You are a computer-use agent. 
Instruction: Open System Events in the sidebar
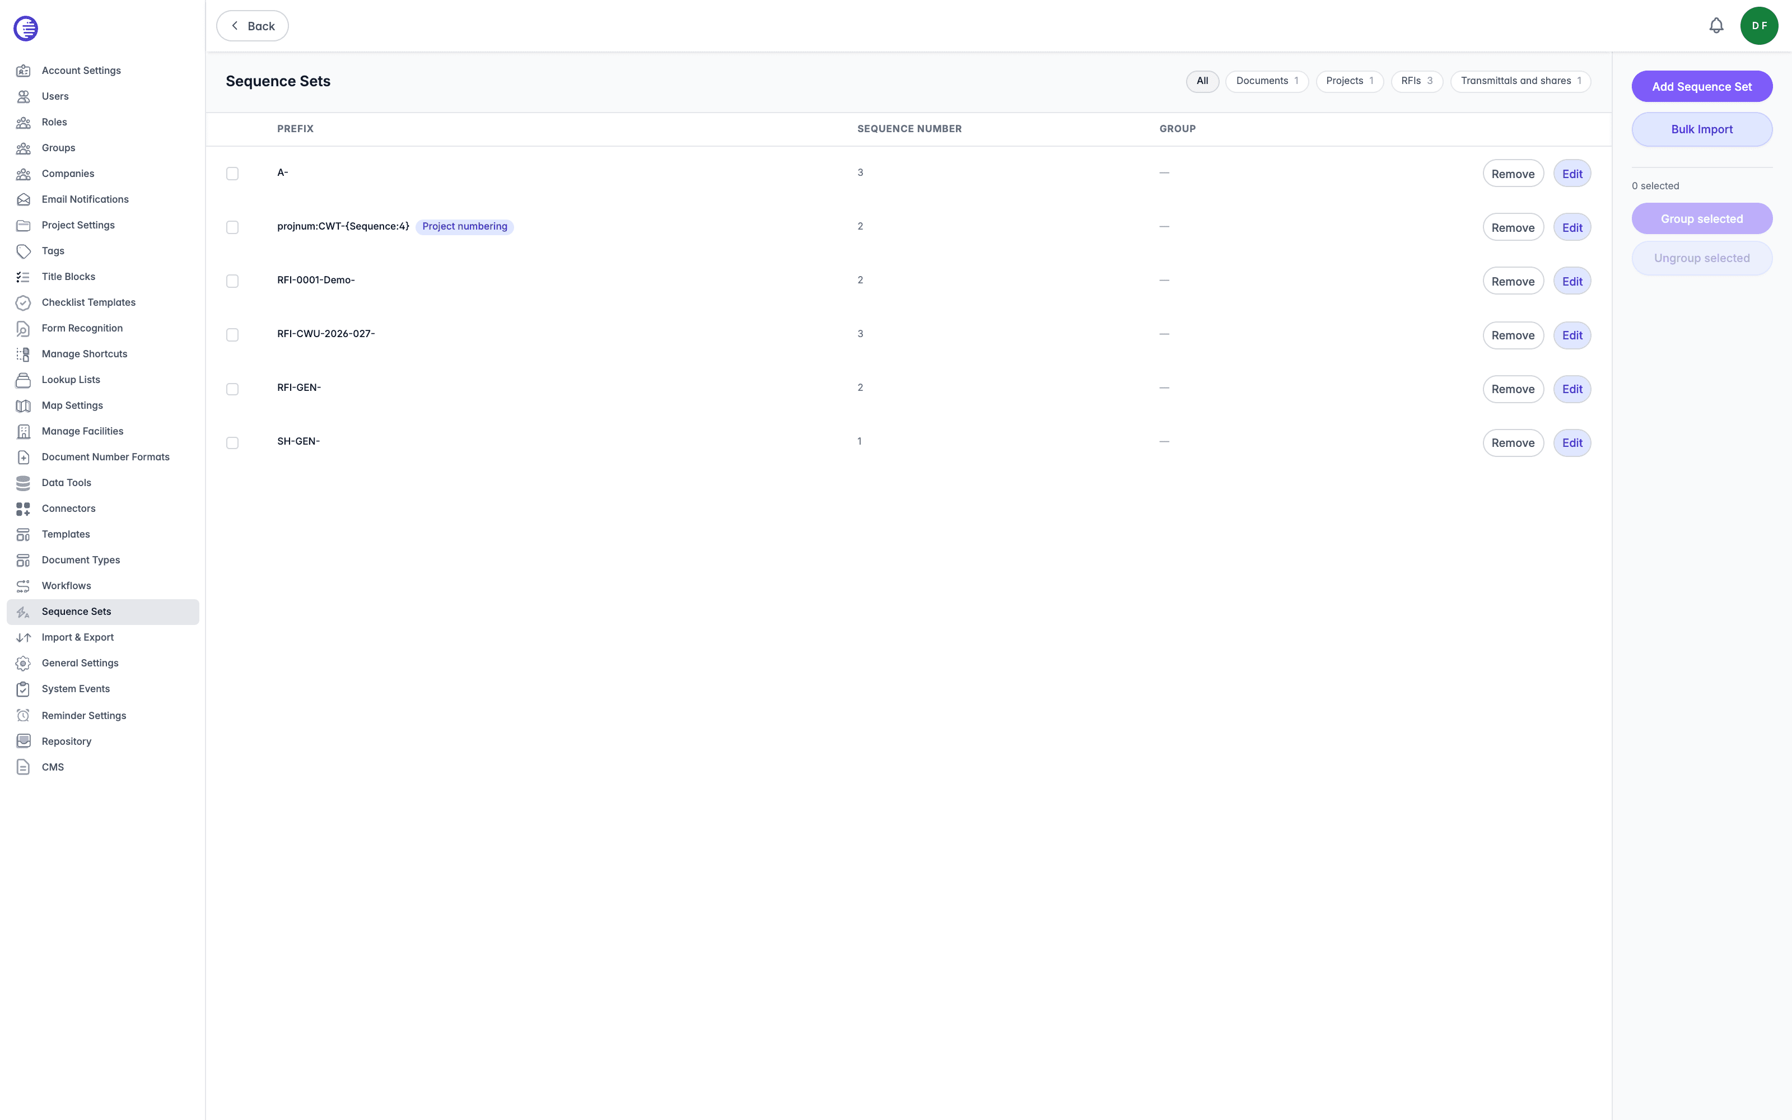pos(103,689)
